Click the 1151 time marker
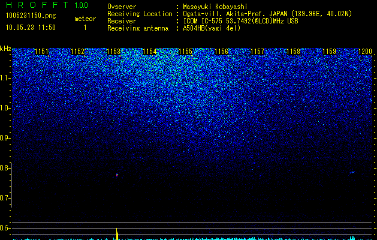 pyautogui.click(x=41, y=52)
